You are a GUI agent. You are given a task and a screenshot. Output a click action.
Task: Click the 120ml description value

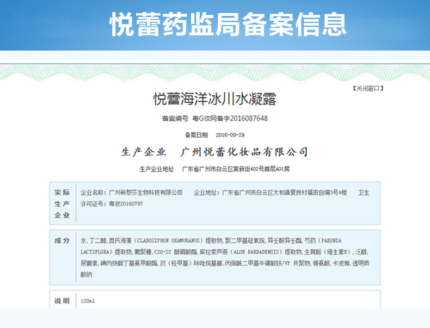[88, 301]
